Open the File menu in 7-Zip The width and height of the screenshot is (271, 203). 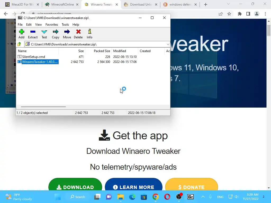[x=20, y=25]
